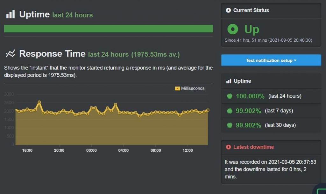Open the Test notification setup dropdown
326x194 pixels.
271,60
